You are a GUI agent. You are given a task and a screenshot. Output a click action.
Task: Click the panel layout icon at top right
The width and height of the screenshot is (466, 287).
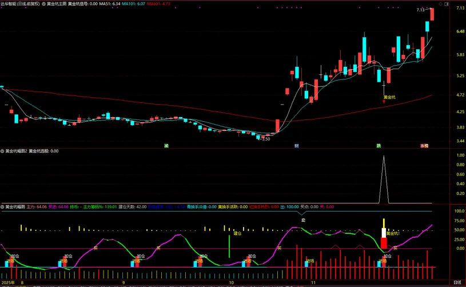pos(447,4)
